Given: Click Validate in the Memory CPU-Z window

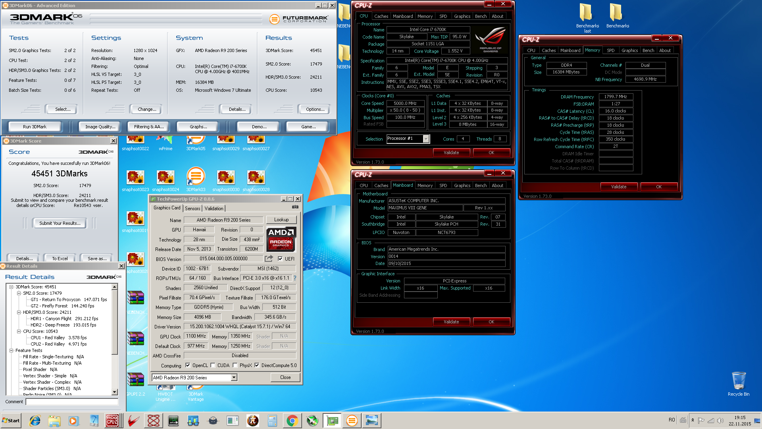Looking at the screenshot, I should [618, 187].
